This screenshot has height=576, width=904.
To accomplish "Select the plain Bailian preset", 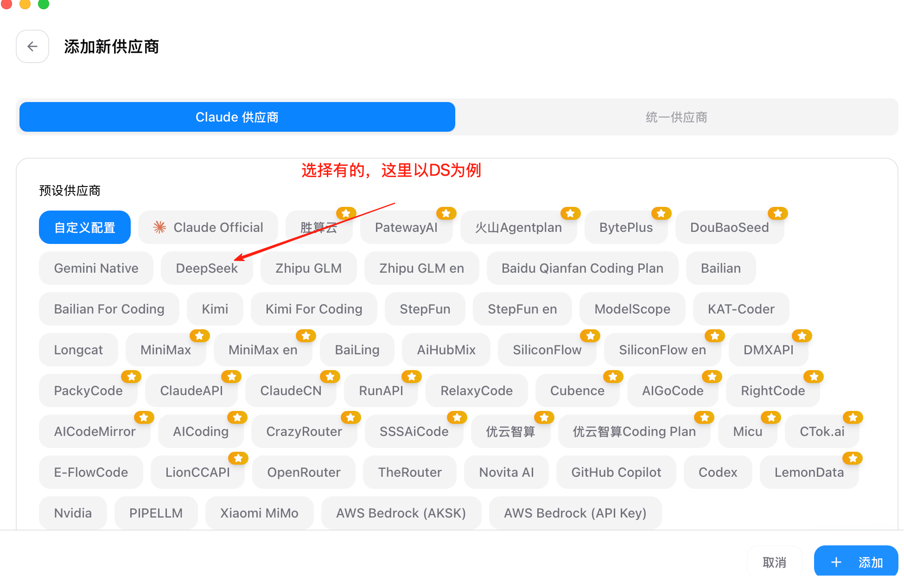I will coord(721,268).
